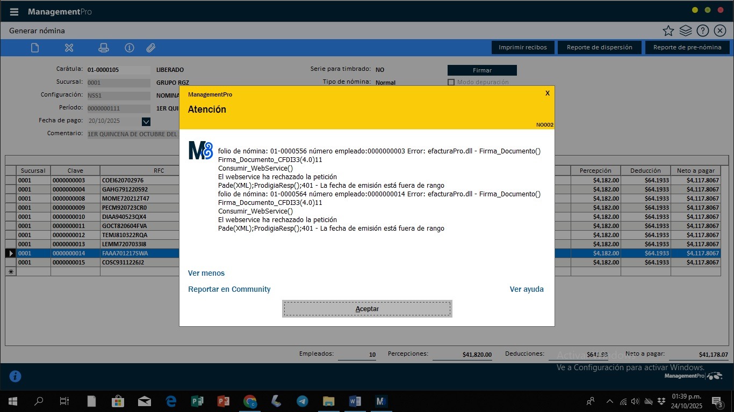Image resolution: width=734 pixels, height=412 pixels.
Task: Click the printer toolbar icon
Action: coord(104,48)
